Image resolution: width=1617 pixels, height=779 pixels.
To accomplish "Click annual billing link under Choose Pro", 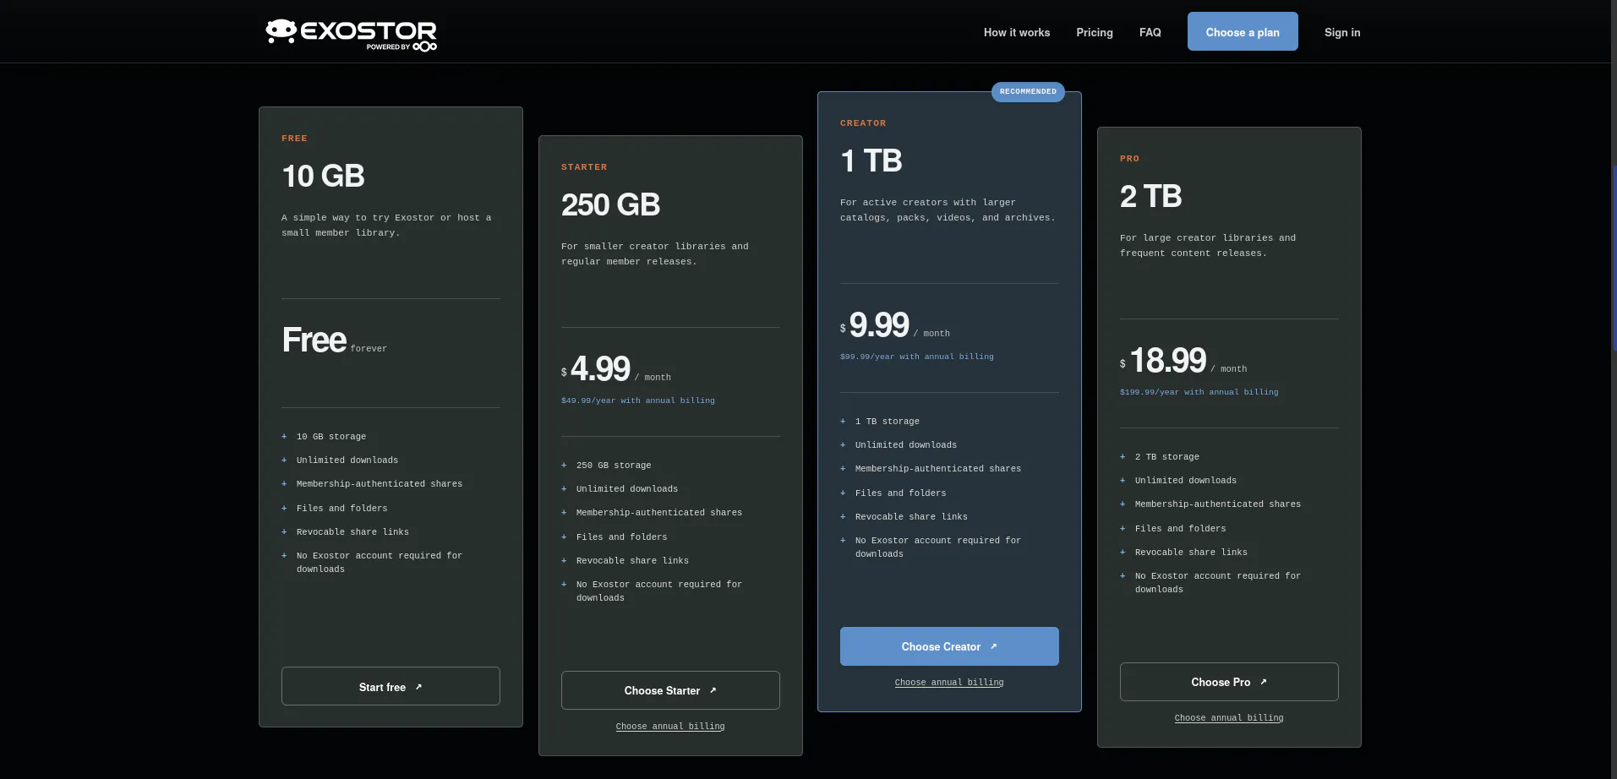I will (1229, 718).
